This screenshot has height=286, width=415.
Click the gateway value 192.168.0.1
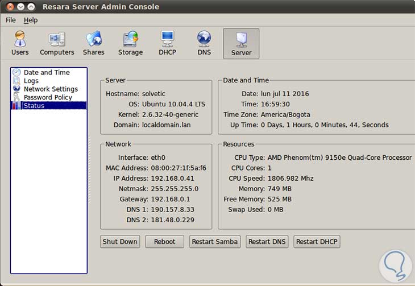point(171,199)
